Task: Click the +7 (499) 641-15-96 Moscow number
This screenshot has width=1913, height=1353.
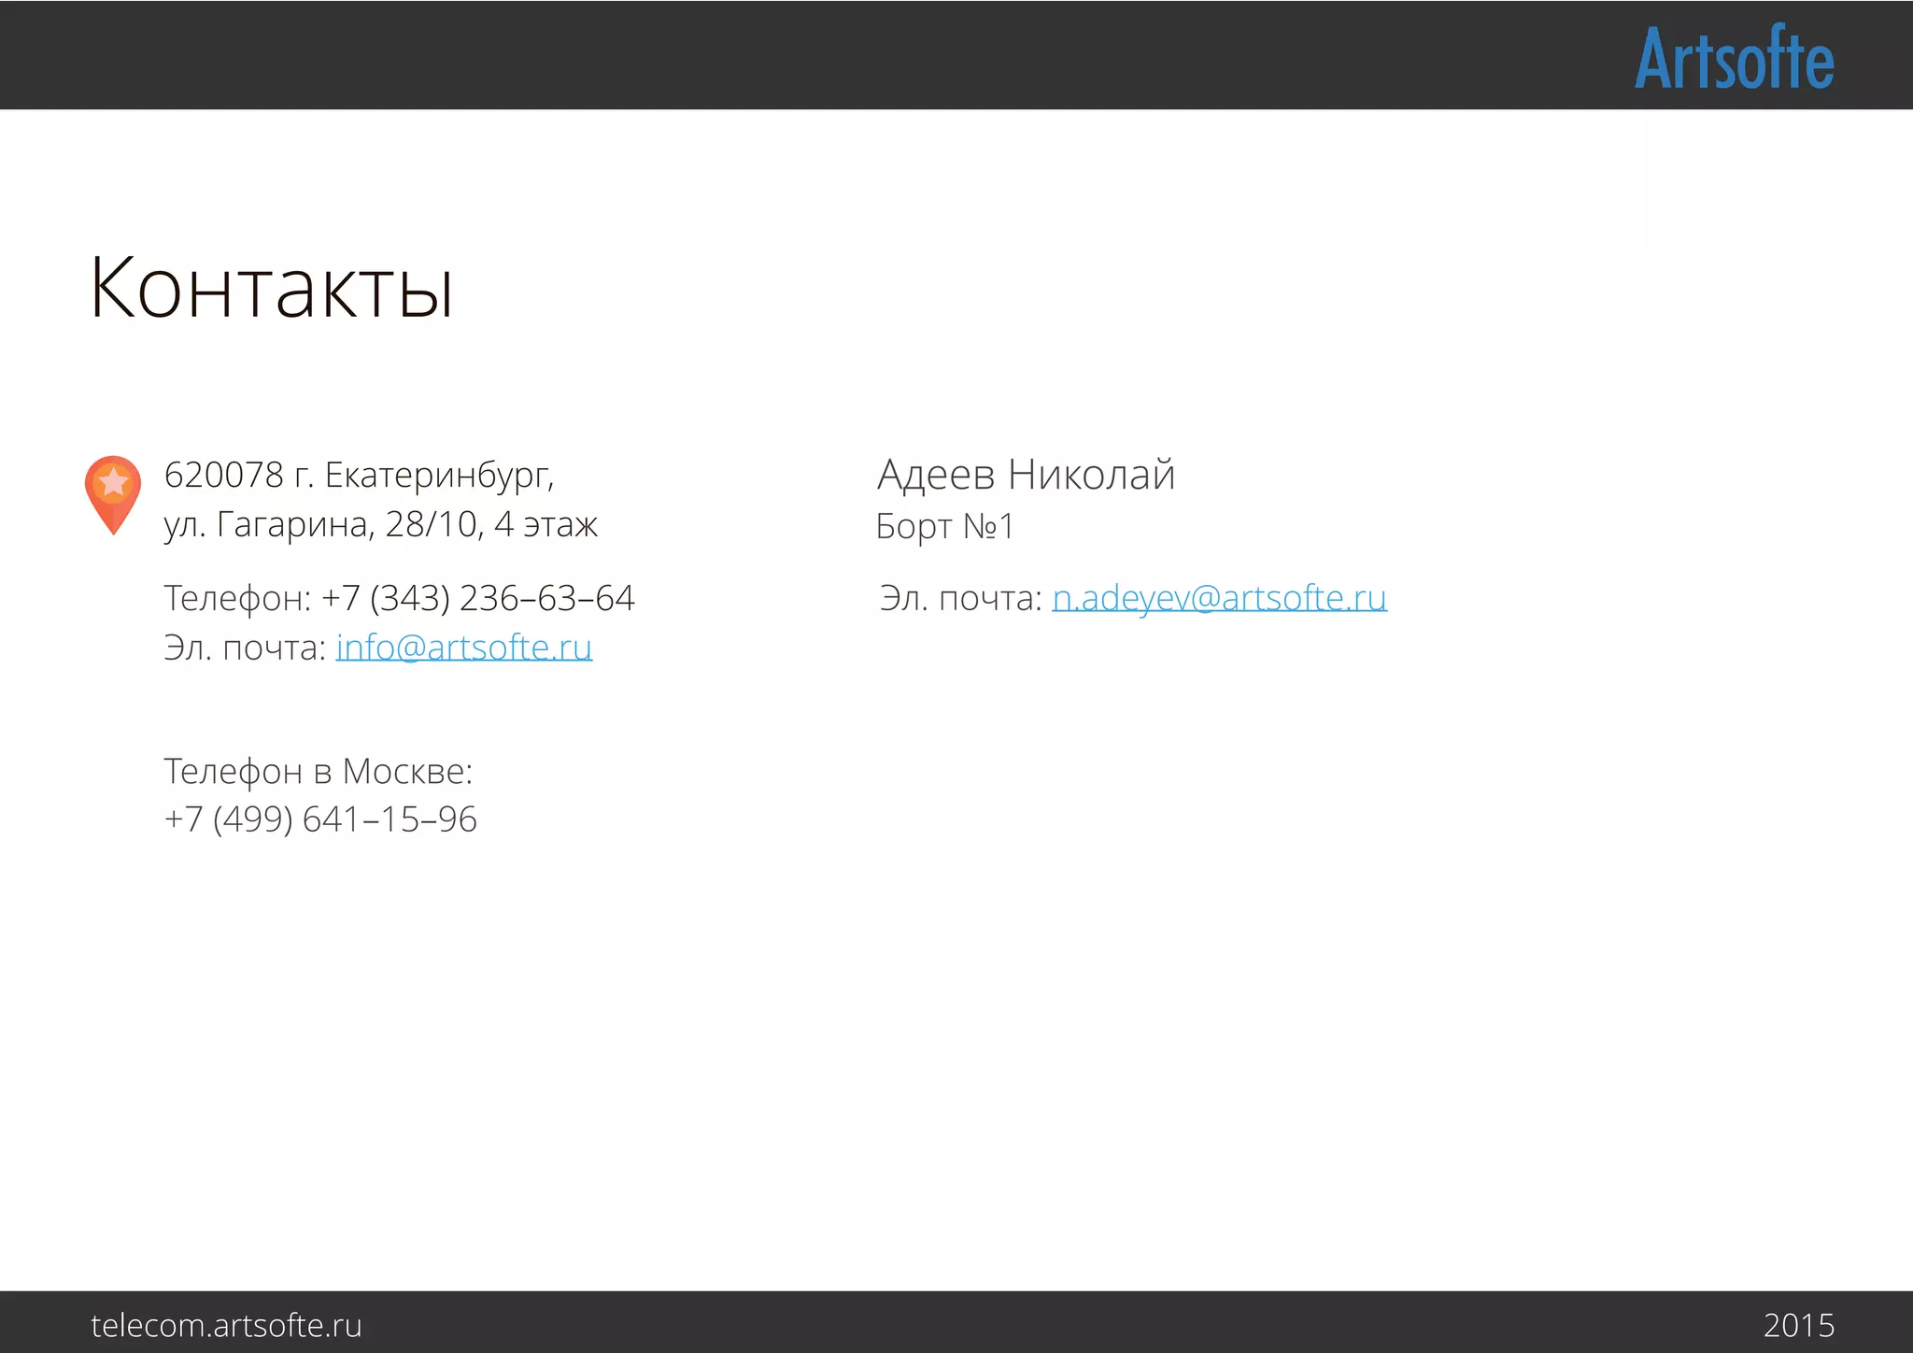Action: (x=320, y=819)
